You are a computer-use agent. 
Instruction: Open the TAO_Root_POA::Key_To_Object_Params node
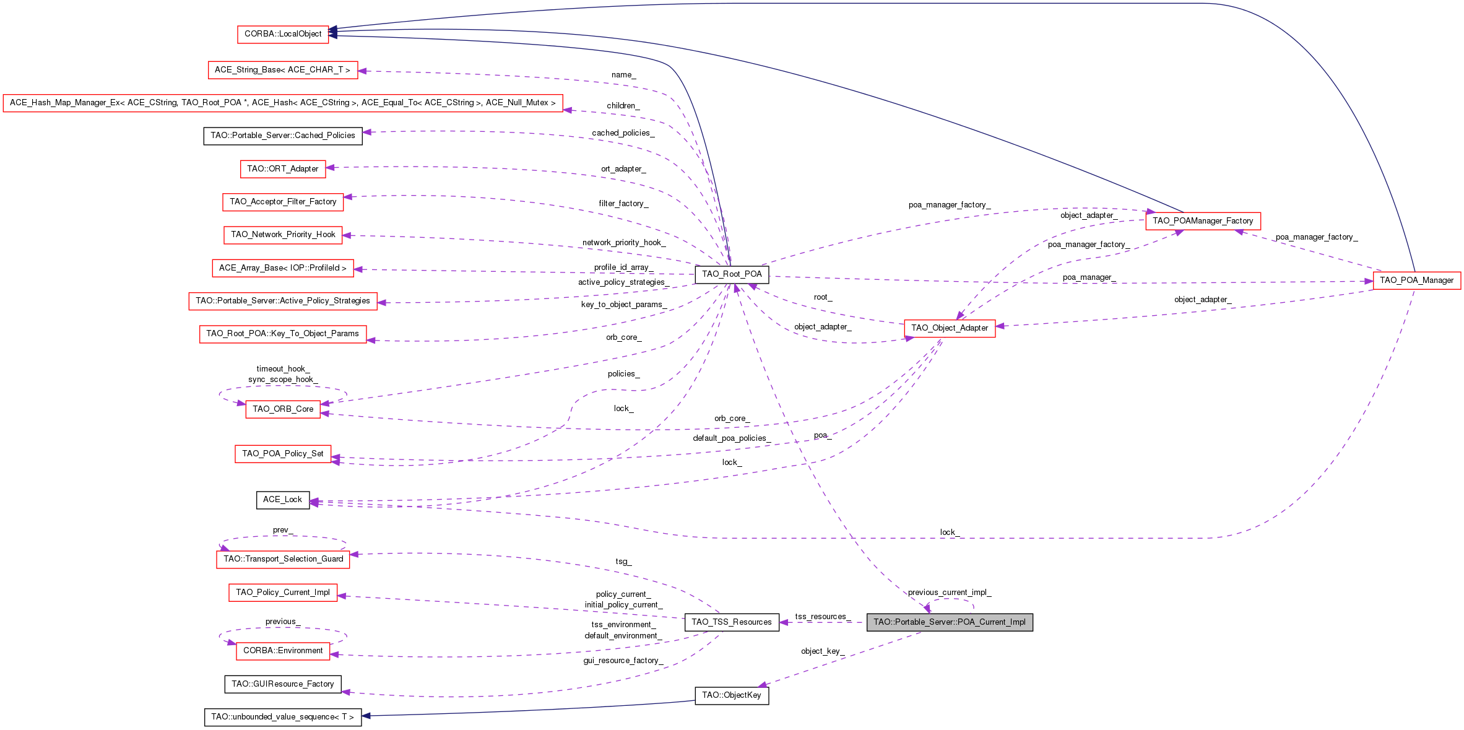pos(282,334)
